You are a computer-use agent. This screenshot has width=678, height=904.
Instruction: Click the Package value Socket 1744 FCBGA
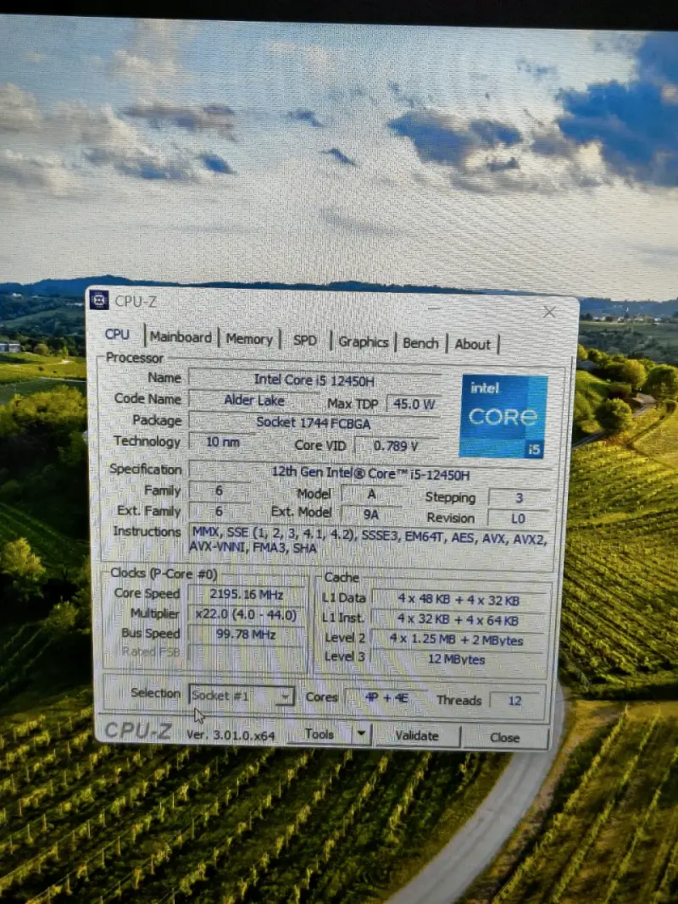click(x=314, y=423)
